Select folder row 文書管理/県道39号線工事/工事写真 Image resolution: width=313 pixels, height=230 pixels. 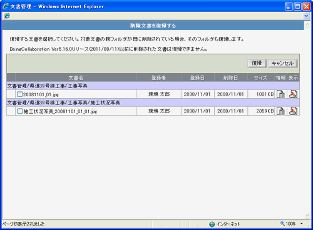[153, 86]
